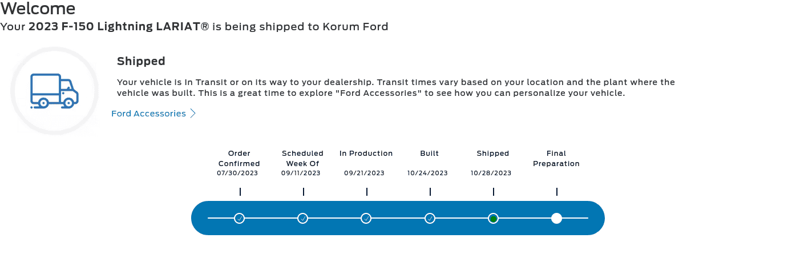Click the Shipped status heading
The width and height of the screenshot is (796, 254).
click(x=141, y=61)
